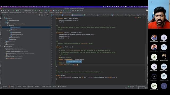The image size is (170, 95).
Task: Collapse the network package node
Action: click(x=8, y=26)
